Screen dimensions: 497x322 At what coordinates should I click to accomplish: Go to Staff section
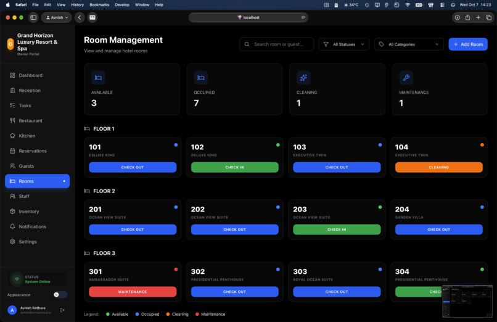(37, 196)
